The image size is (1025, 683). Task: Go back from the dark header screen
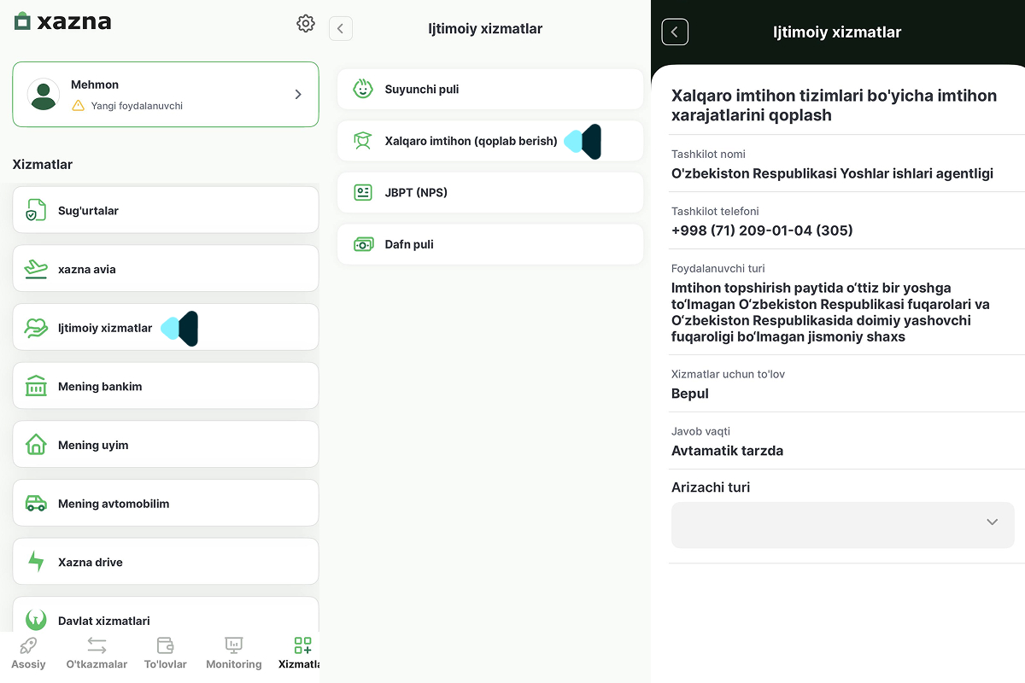click(x=675, y=32)
